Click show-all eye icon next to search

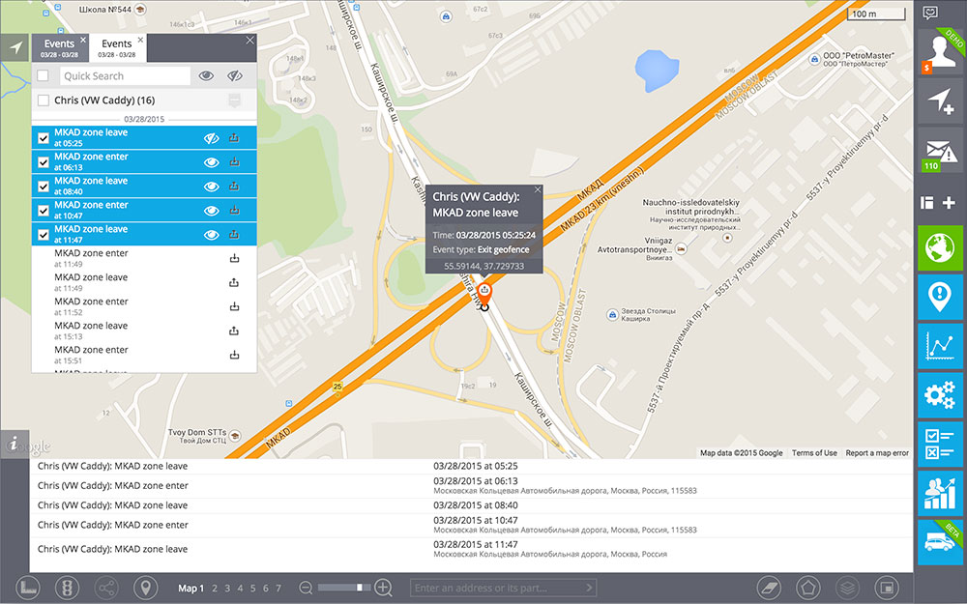click(x=207, y=75)
